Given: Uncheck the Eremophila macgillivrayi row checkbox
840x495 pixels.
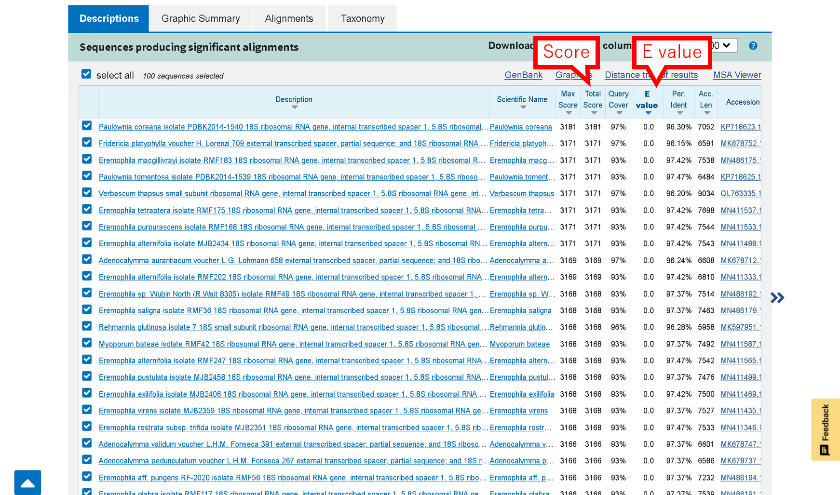Looking at the screenshot, I should (87, 159).
